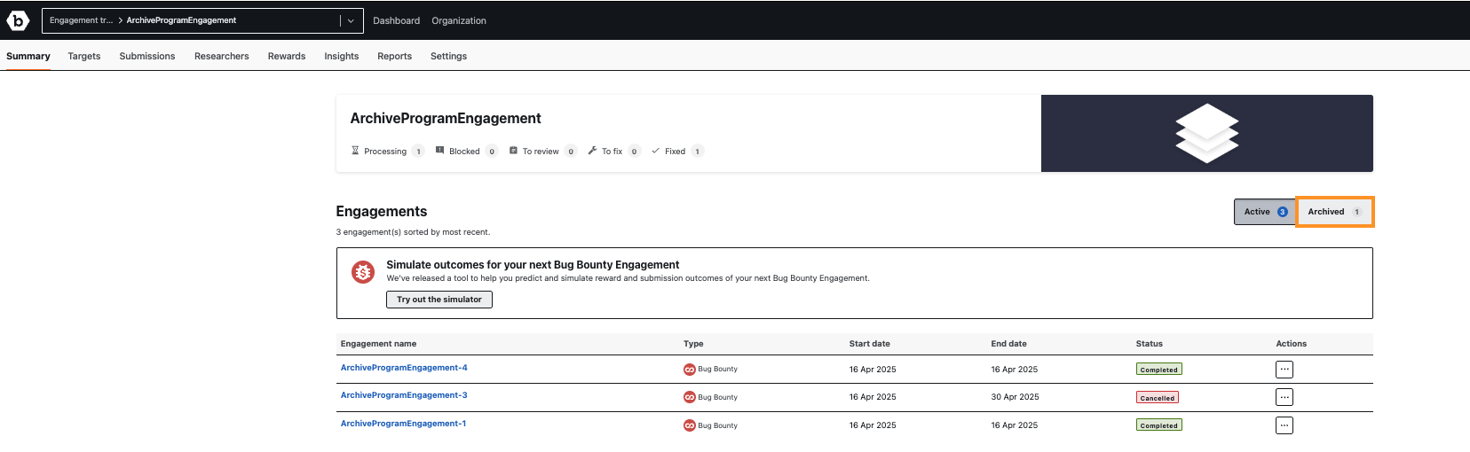The image size is (1470, 452).
Task: Click Bug Bounty icon for ArchiveProgramEngagement-1
Action: 690,425
